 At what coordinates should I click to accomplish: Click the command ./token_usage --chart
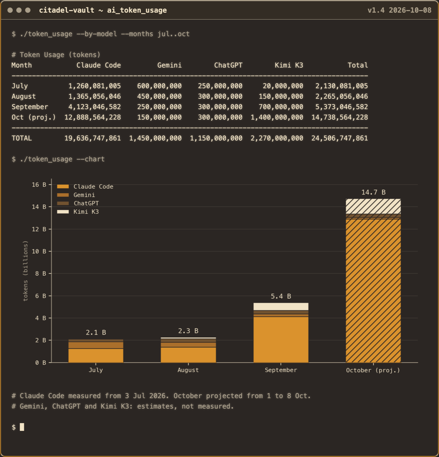click(62, 159)
